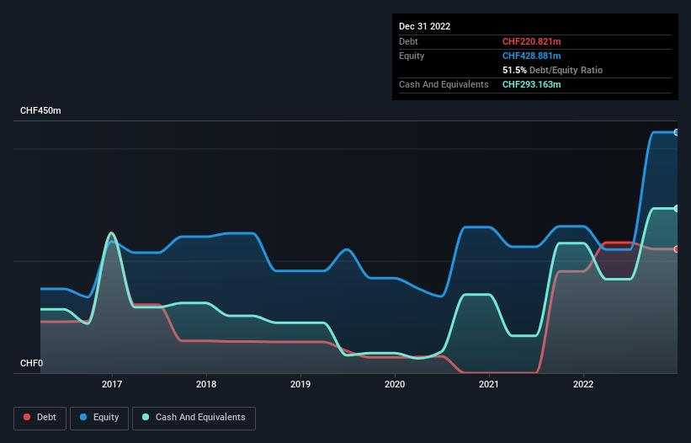
Task: Select the teal Cash endpoint marker at Dec 2022
Action: 677,209
